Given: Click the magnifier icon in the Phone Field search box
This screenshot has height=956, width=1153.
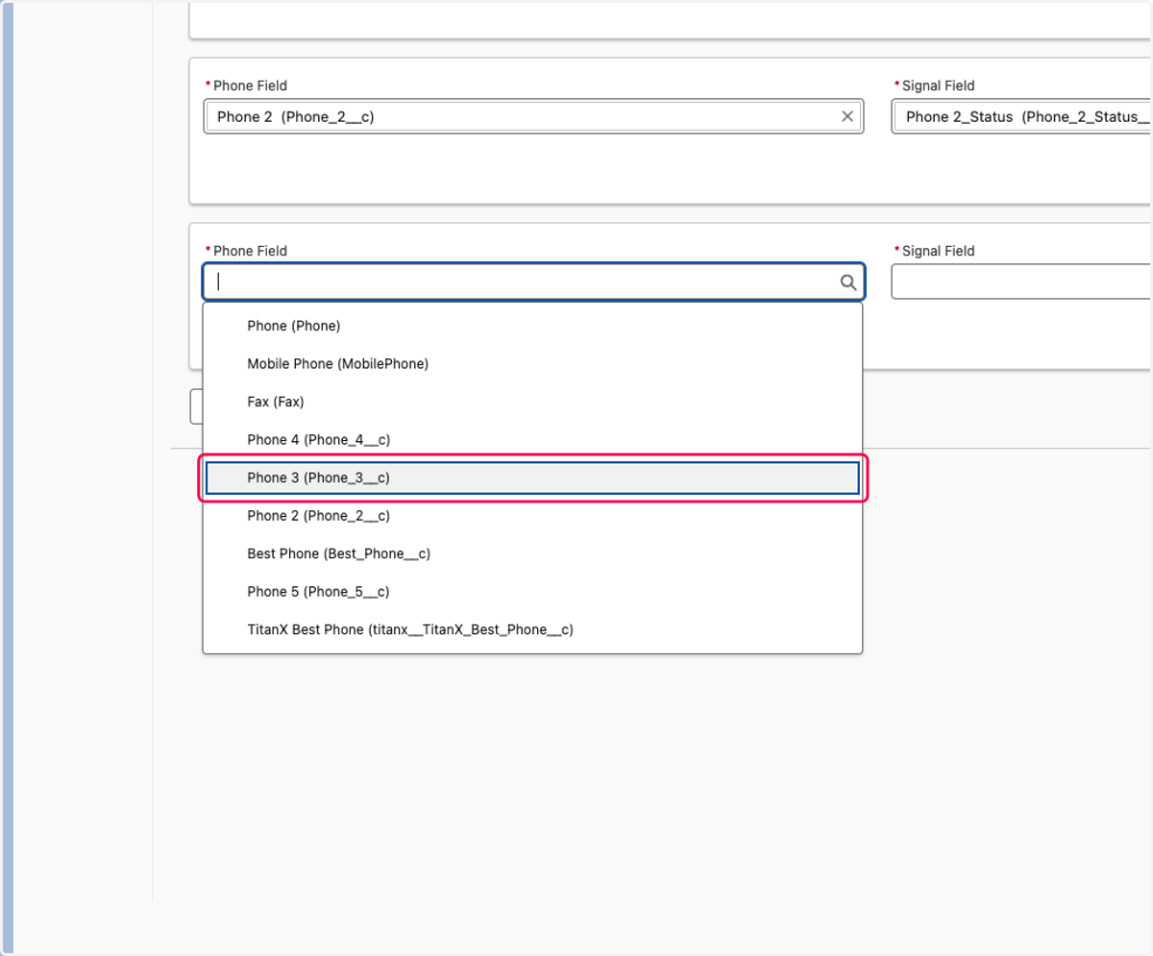Looking at the screenshot, I should coord(848,282).
